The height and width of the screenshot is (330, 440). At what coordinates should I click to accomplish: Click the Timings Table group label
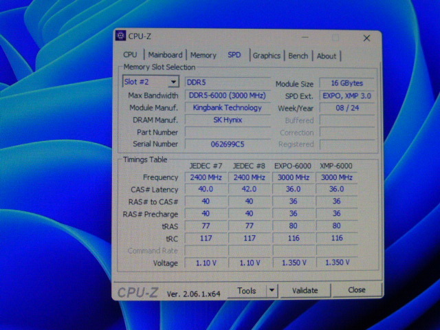pos(145,159)
